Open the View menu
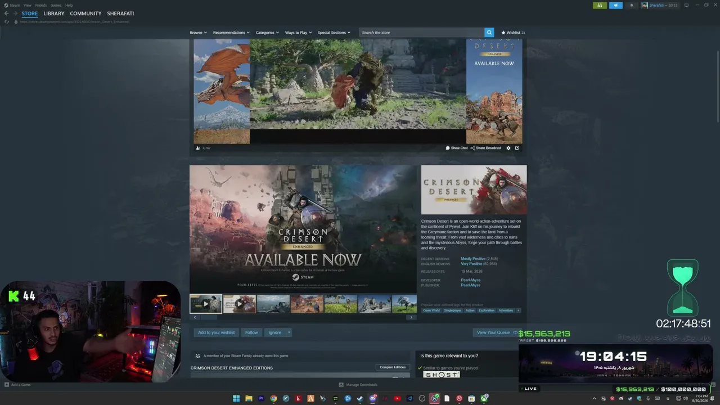The image size is (720, 405). pyautogui.click(x=28, y=5)
